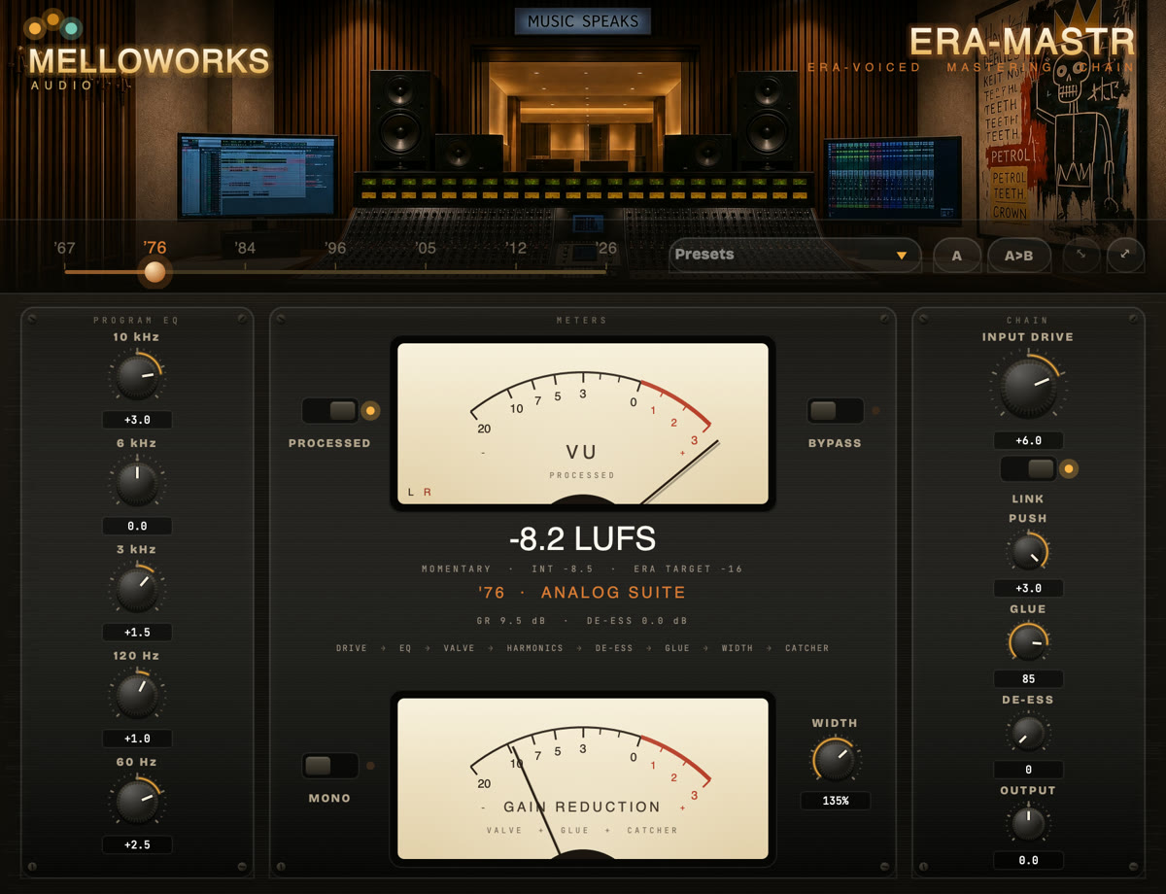1166x894 pixels.
Task: Click the 60 Hz EQ knob
Action: coord(137,801)
